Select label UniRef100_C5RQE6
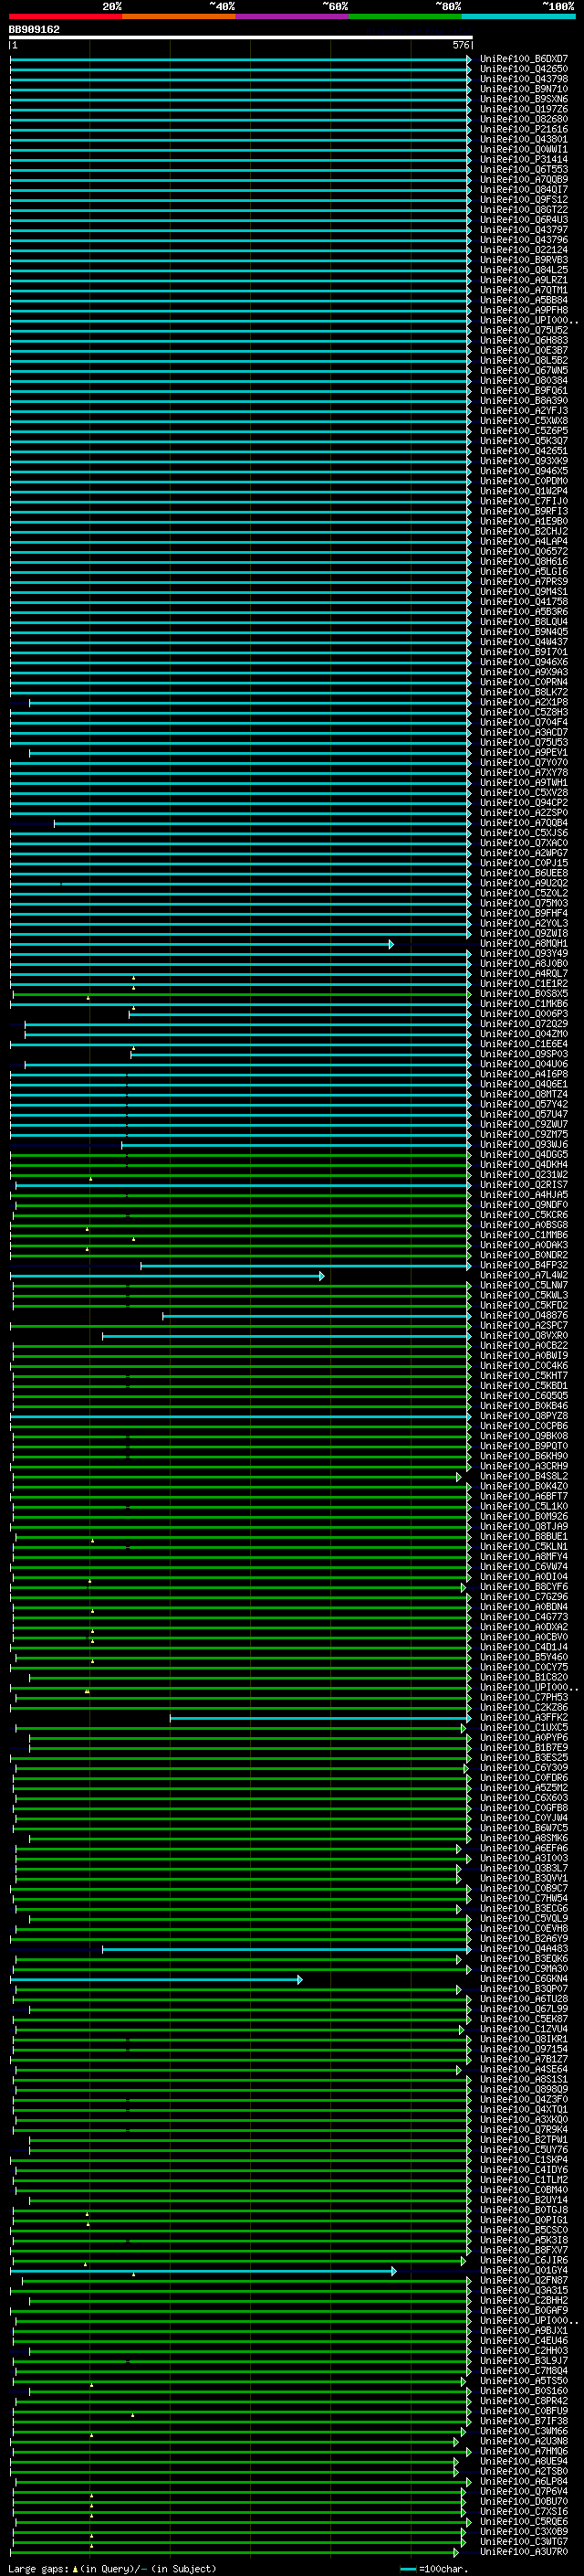The image size is (584, 2576). coord(524,2522)
